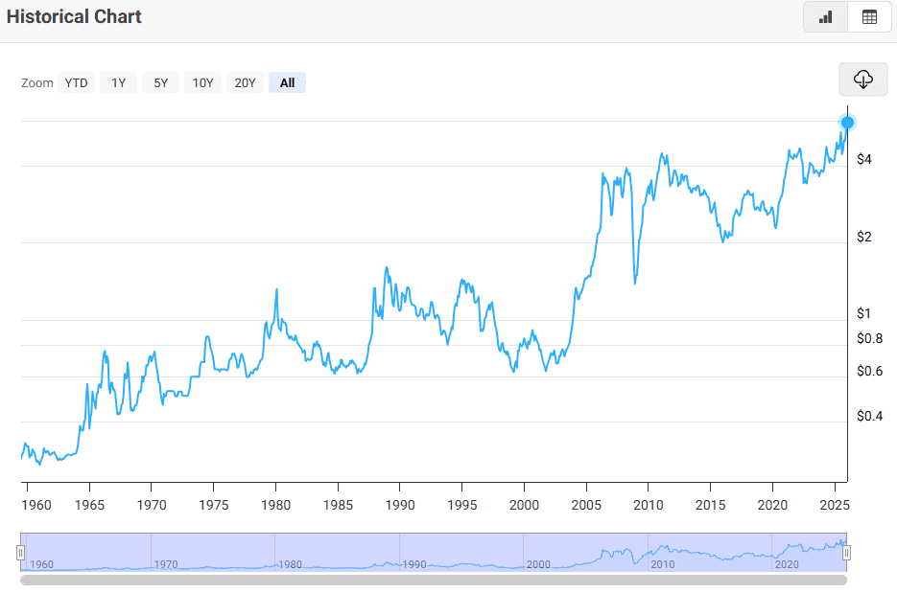
Task: Zoom chart to 10Y
Action: (202, 82)
